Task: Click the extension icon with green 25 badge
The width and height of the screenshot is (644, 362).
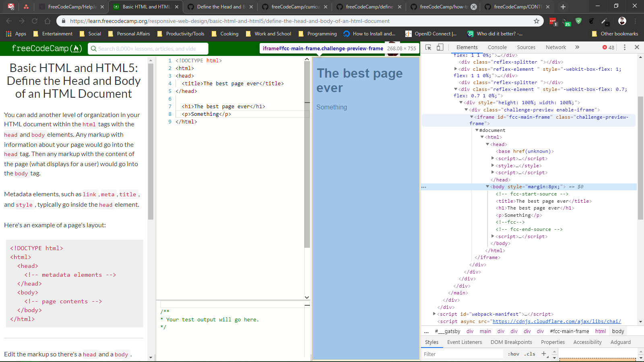Action: [566, 21]
